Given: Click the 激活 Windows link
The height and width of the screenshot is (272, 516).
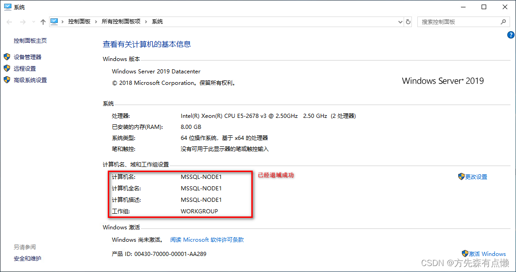Looking at the screenshot, I should (x=487, y=254).
